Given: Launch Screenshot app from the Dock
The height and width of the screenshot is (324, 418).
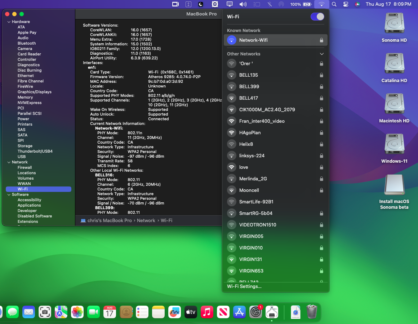Looking at the screenshot, I should 45,312.
